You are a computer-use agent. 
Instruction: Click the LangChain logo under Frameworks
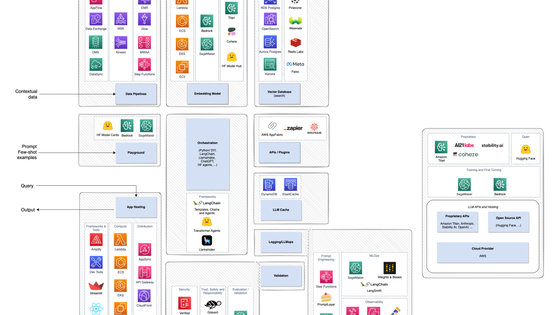tap(207, 203)
